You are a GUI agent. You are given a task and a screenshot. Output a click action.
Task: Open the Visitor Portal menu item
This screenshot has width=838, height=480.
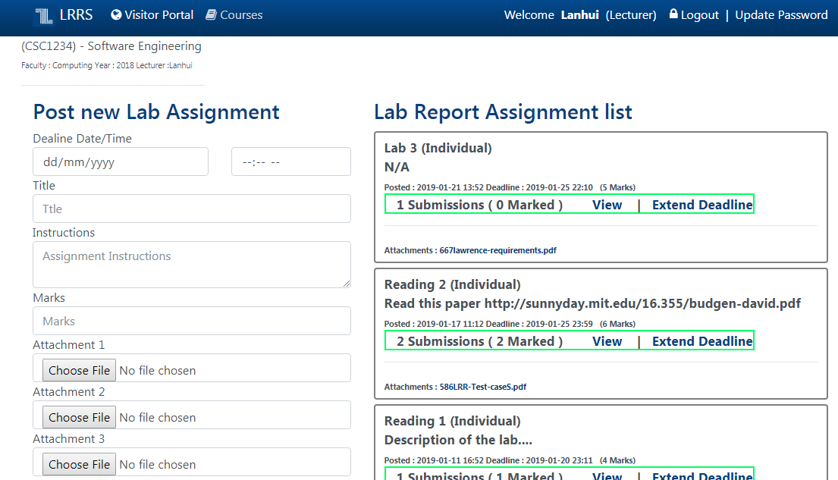(158, 15)
